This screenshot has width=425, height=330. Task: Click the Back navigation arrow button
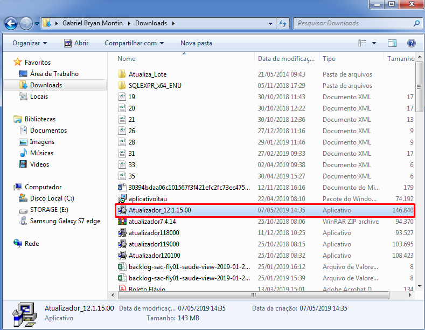click(x=11, y=24)
